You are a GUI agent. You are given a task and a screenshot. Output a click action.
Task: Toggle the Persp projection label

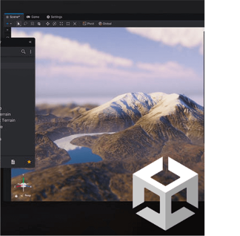click(x=28, y=195)
